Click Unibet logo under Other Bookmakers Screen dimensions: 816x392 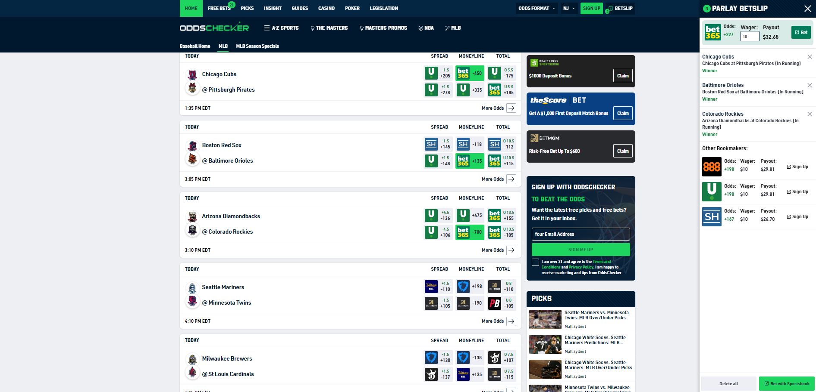[712, 191]
